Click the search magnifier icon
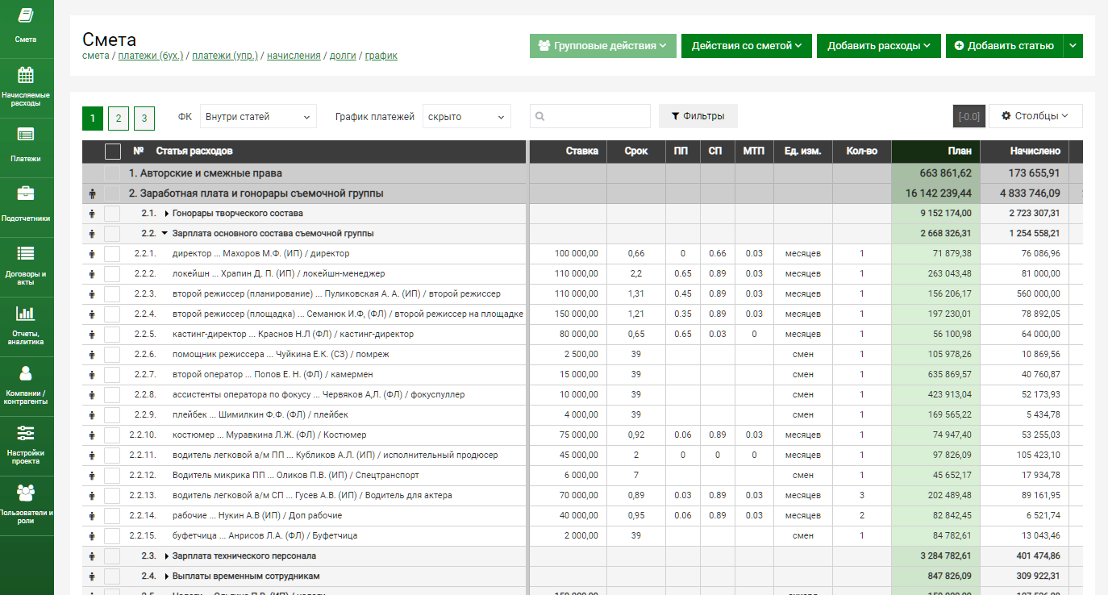The width and height of the screenshot is (1108, 595). [539, 117]
